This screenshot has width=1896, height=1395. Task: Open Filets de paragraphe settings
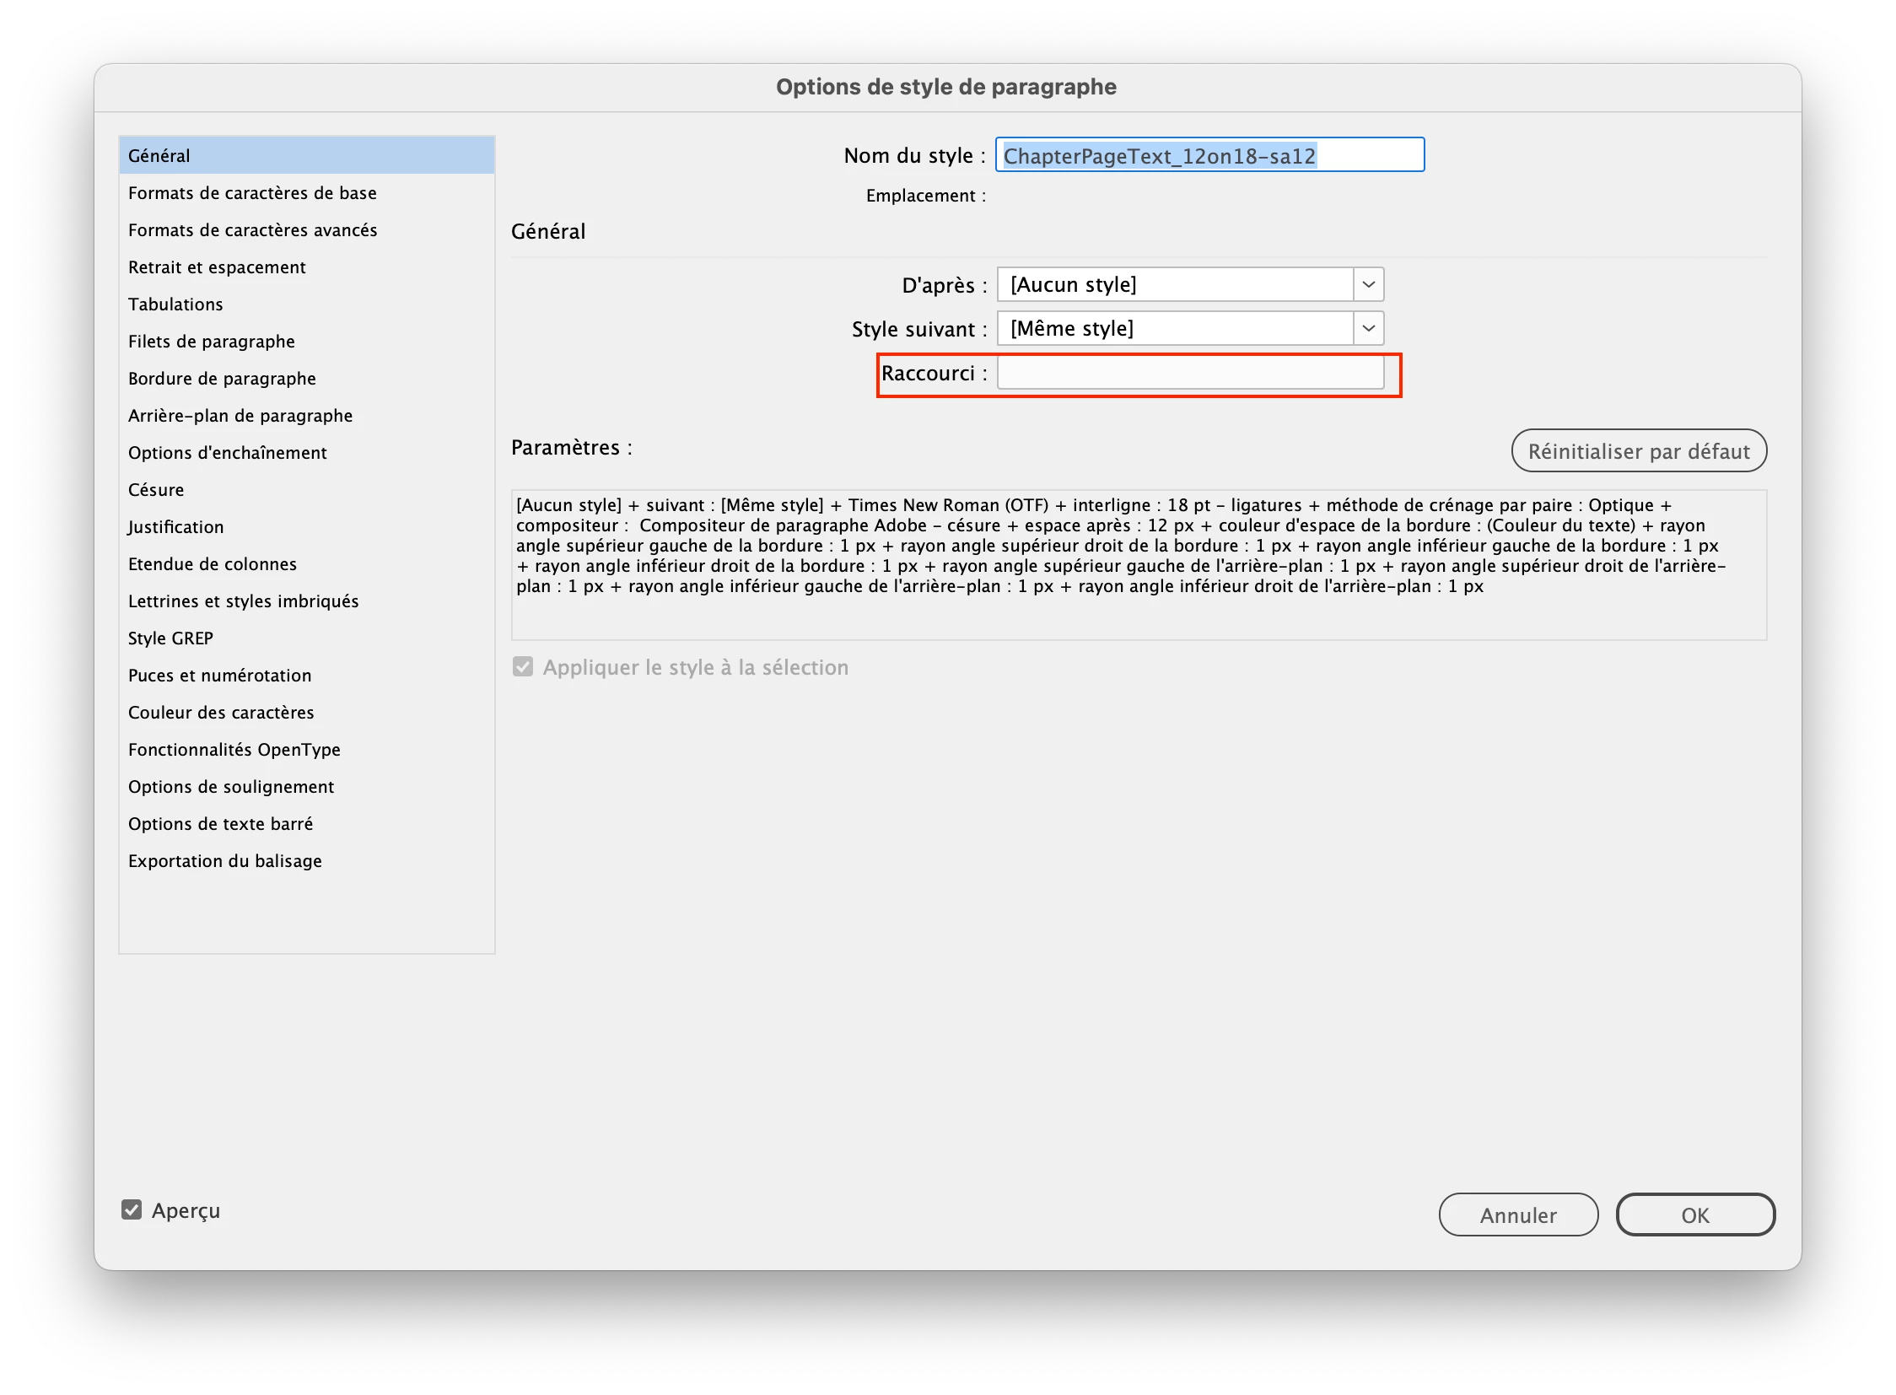(212, 341)
